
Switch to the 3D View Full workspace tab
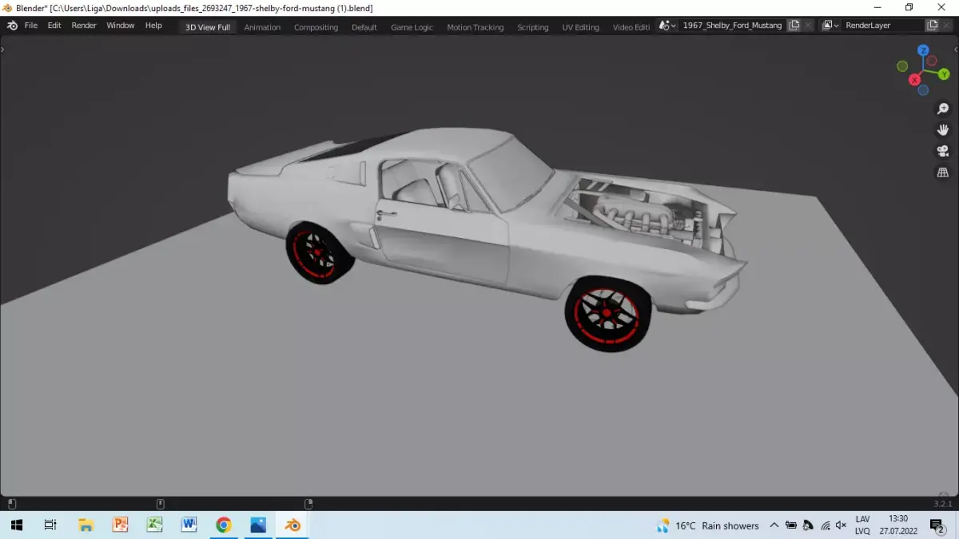208,27
